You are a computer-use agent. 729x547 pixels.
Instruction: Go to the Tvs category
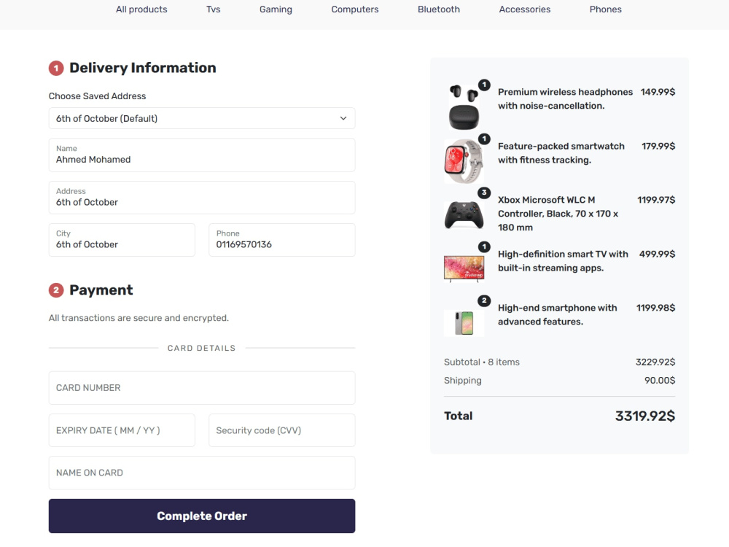214,9
